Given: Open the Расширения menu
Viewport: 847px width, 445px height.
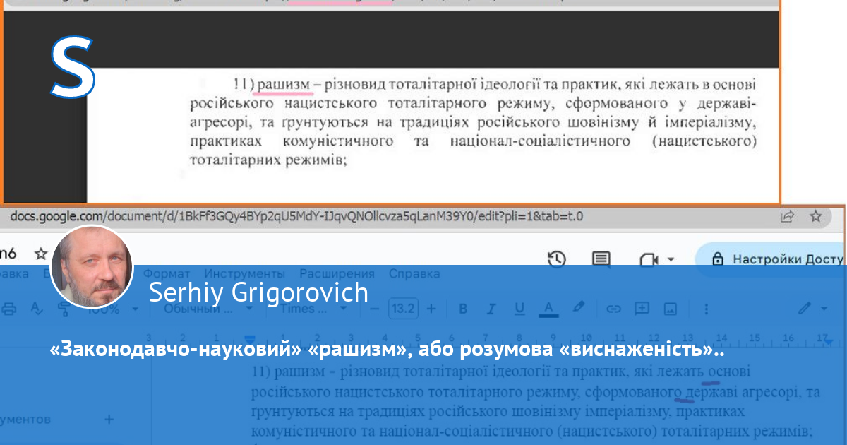Looking at the screenshot, I should click(337, 273).
